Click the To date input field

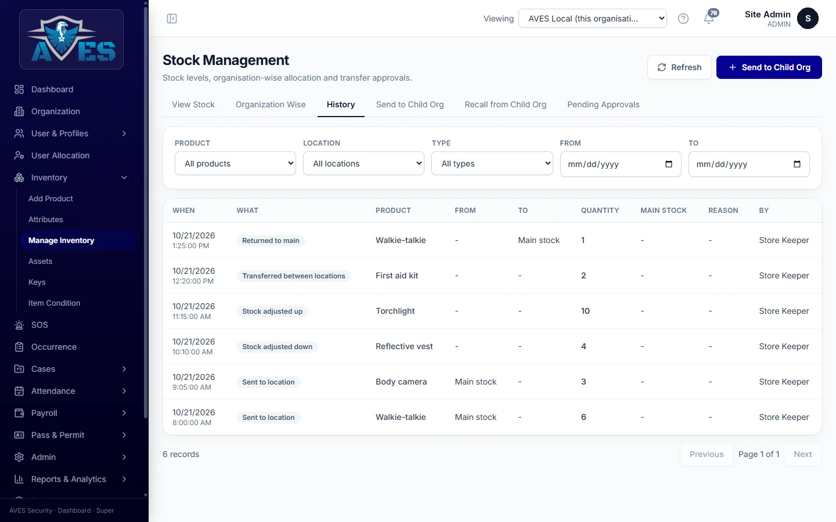[x=749, y=164]
